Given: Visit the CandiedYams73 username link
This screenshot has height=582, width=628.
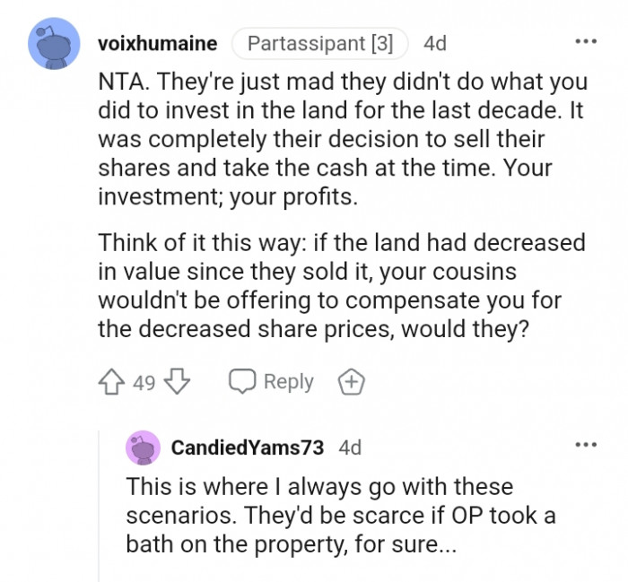Looking at the screenshot, I should pos(248,447).
